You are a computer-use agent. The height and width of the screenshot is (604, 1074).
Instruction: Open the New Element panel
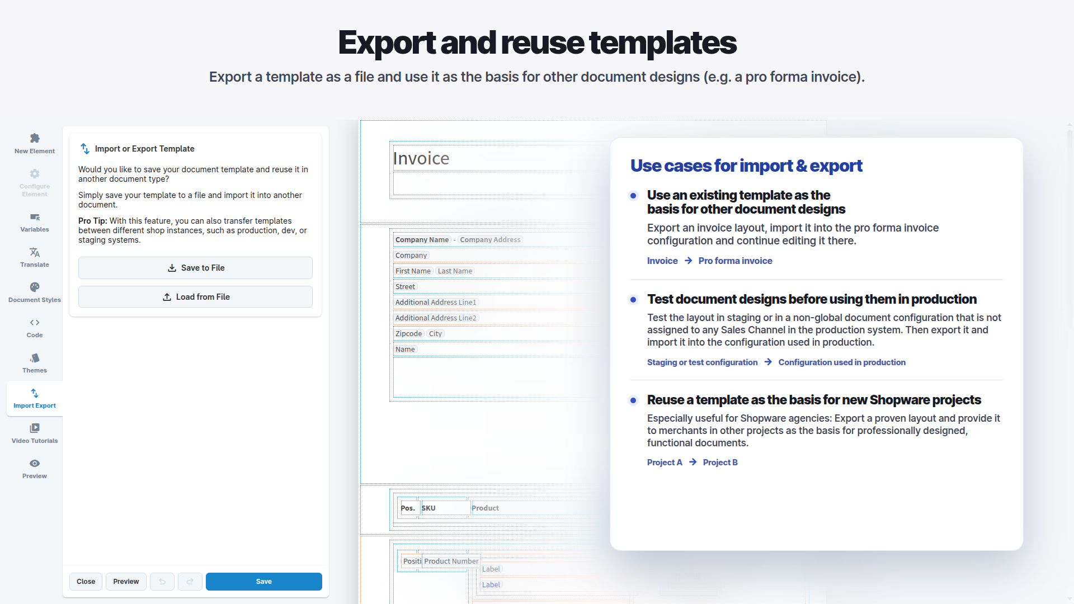tap(35, 143)
